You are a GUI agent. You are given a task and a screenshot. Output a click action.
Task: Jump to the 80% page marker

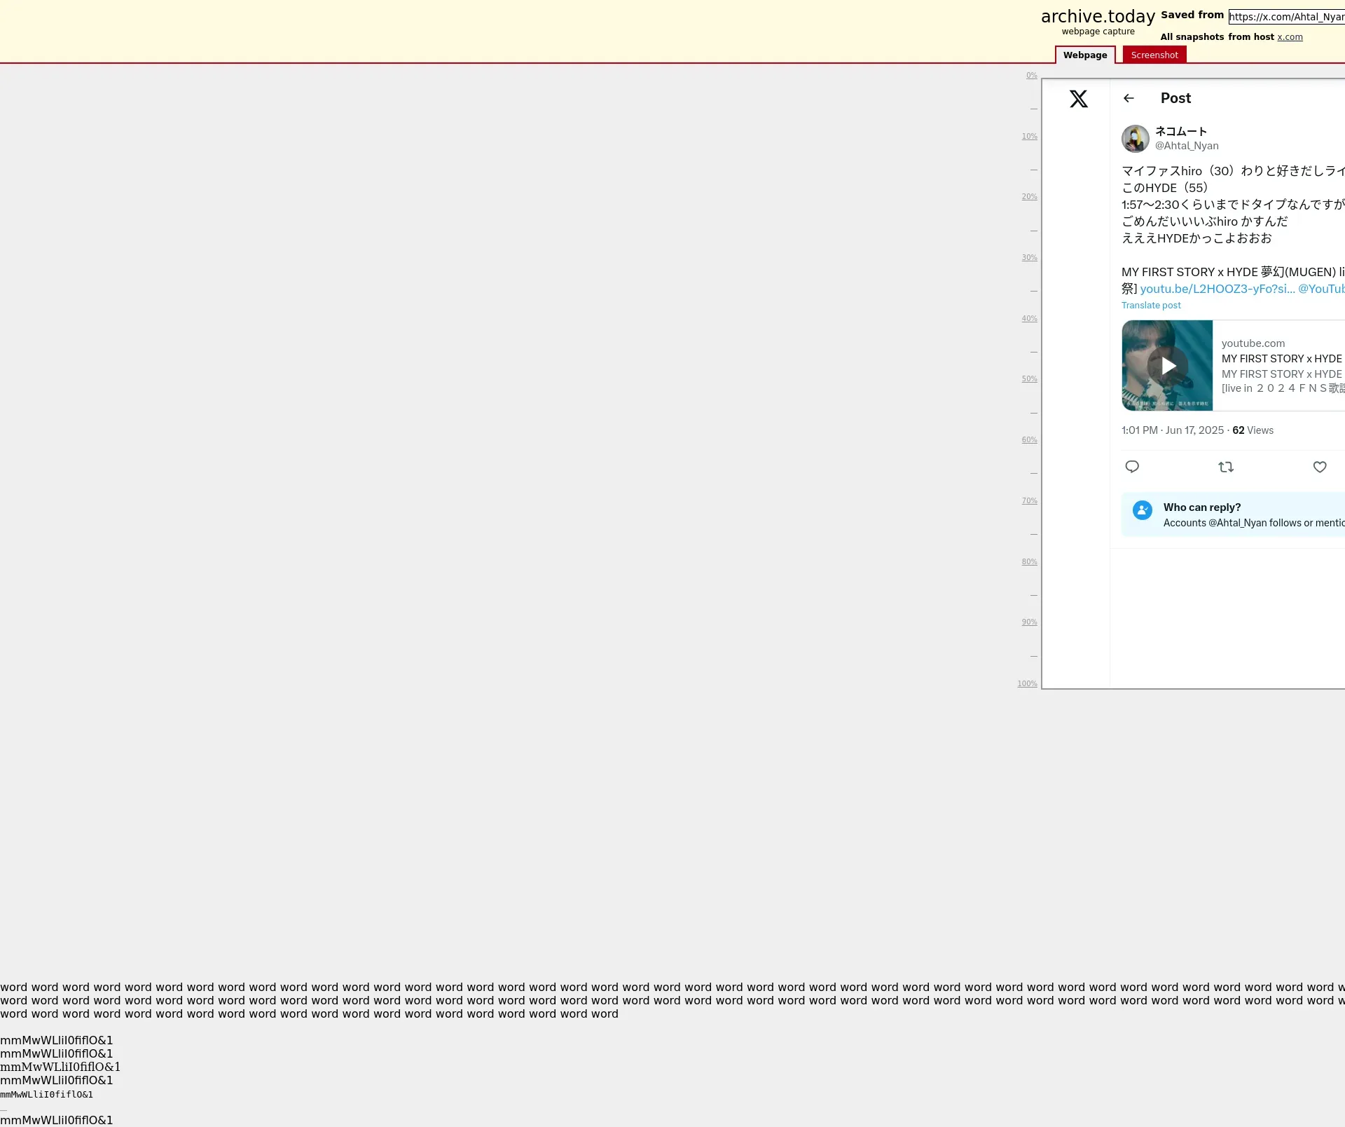pyautogui.click(x=1029, y=562)
